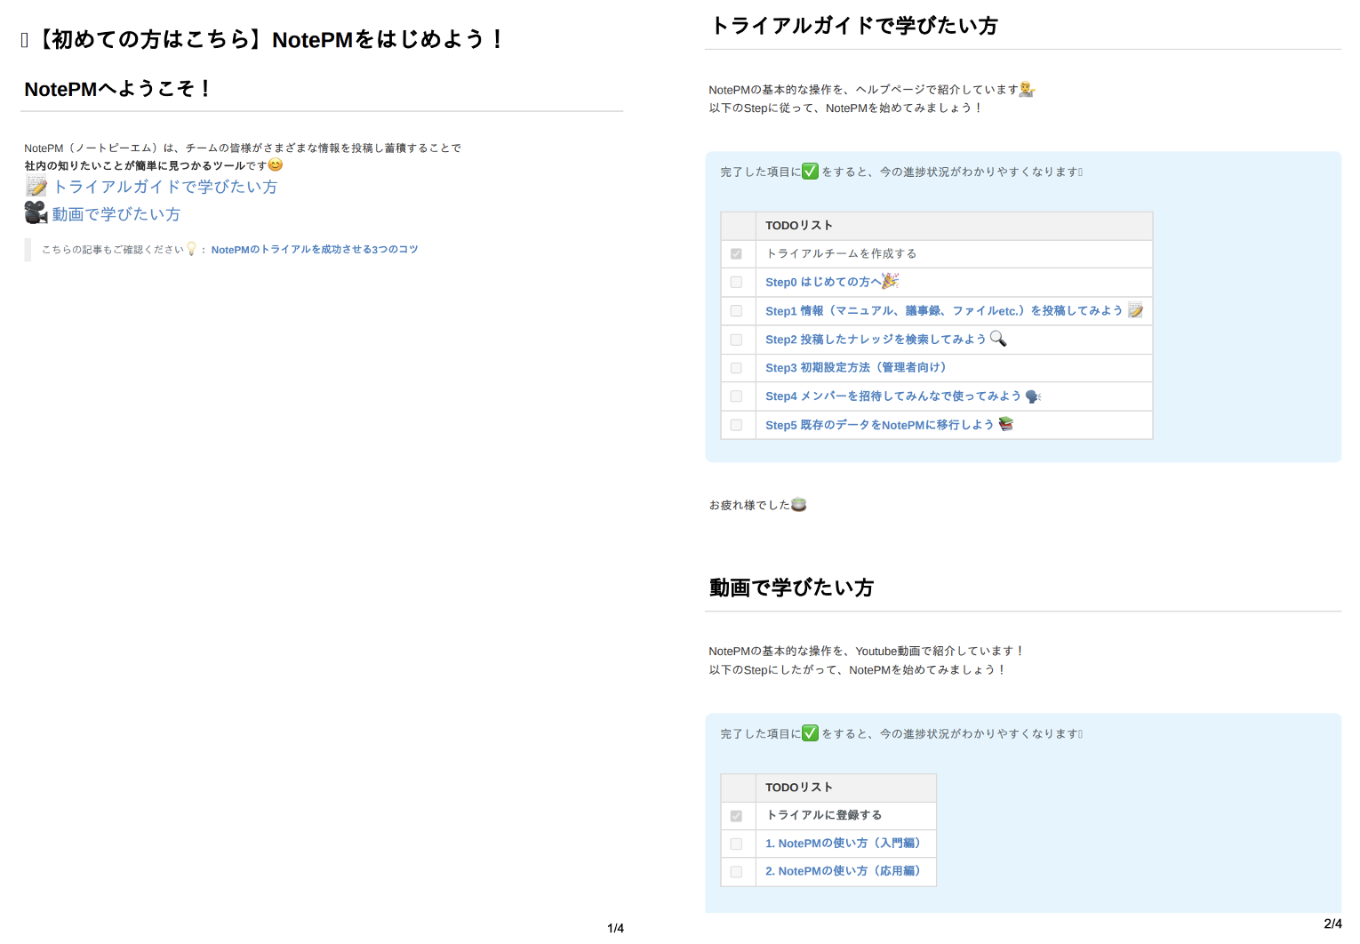
Task: Click the TODOリスト table header cell
Action: click(x=799, y=225)
